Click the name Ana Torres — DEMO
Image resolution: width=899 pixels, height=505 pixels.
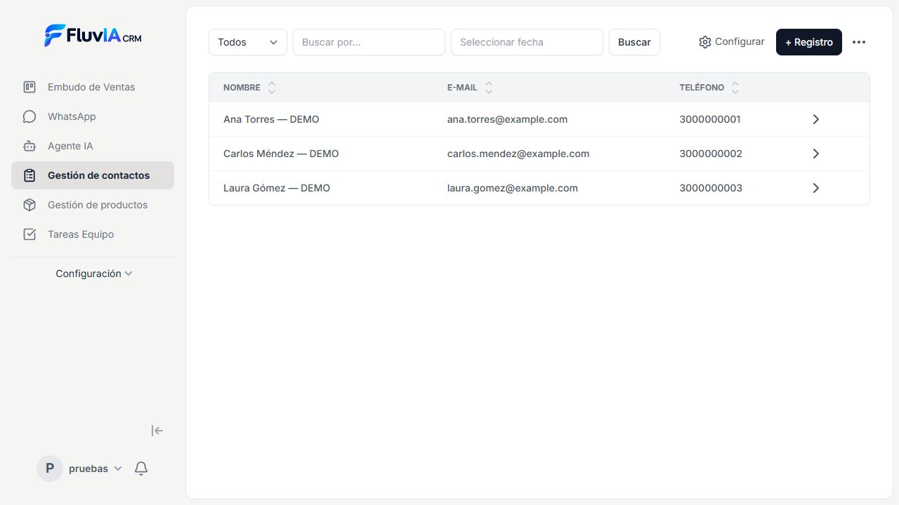[271, 119]
